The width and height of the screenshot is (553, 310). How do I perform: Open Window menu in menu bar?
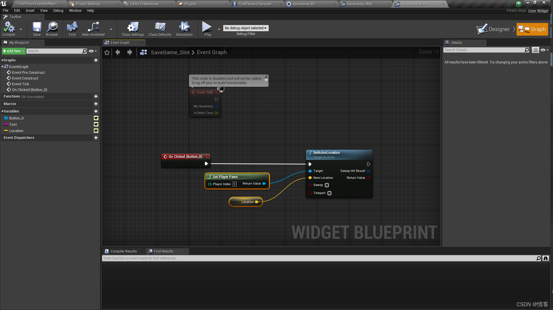coord(75,10)
